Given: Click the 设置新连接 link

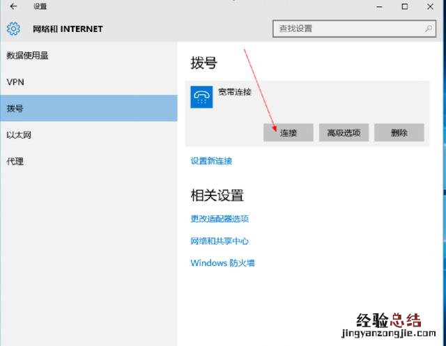Looking at the screenshot, I should click(x=211, y=161).
